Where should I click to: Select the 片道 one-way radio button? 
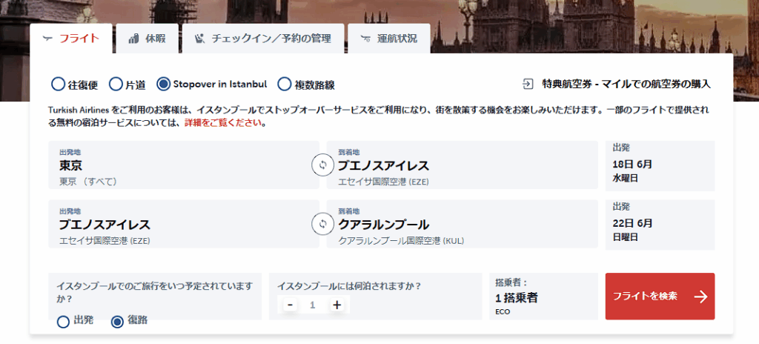point(116,85)
